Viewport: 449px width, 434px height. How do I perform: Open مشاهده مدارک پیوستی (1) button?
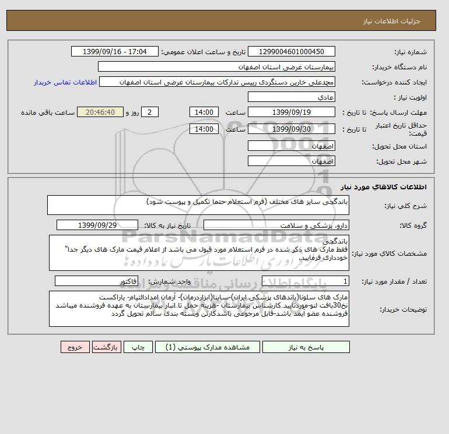pos(208,347)
